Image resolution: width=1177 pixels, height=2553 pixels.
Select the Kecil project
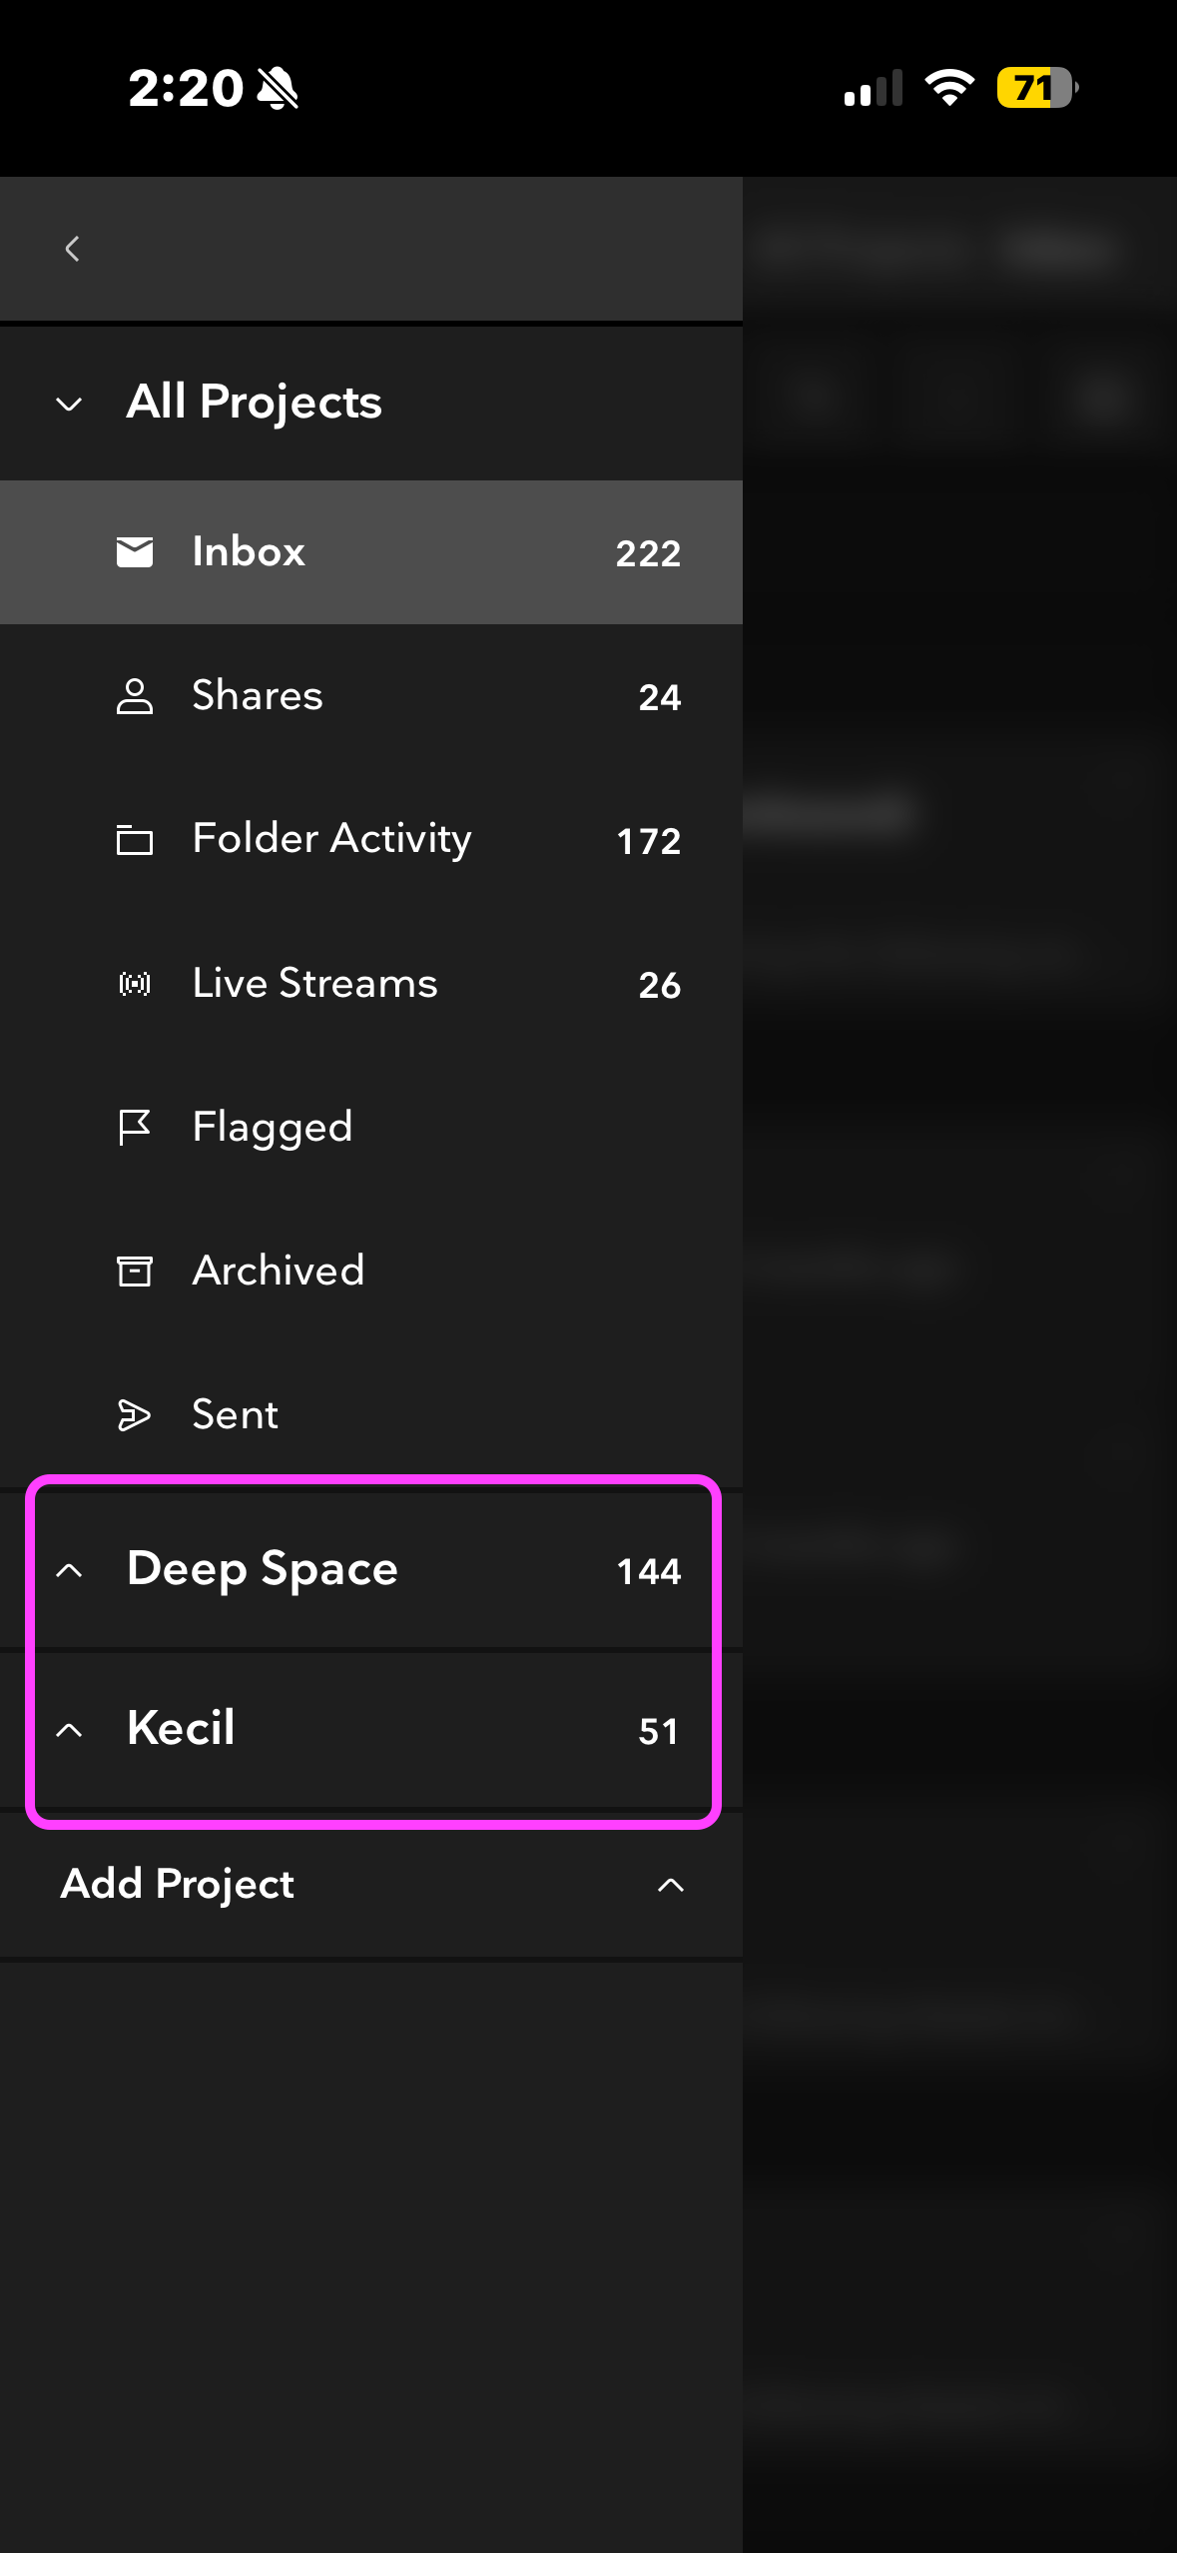tap(182, 1729)
